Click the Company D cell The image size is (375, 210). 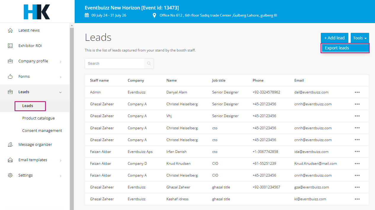[x=137, y=164]
